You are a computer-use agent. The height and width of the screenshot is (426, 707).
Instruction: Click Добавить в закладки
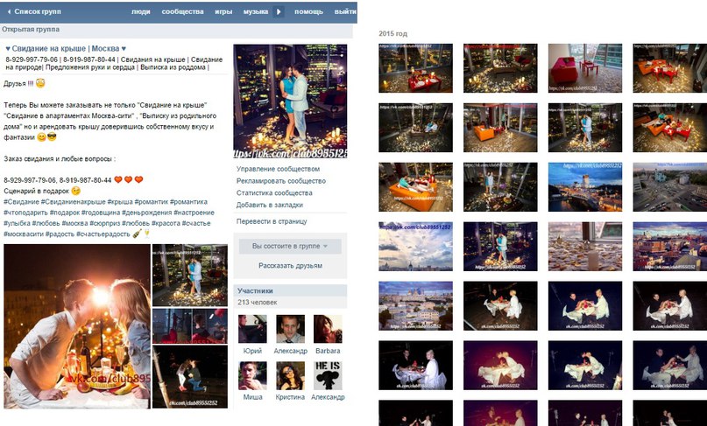270,205
